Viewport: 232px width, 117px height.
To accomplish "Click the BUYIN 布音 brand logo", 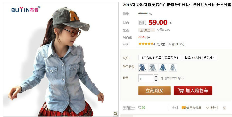I will (x=26, y=9).
